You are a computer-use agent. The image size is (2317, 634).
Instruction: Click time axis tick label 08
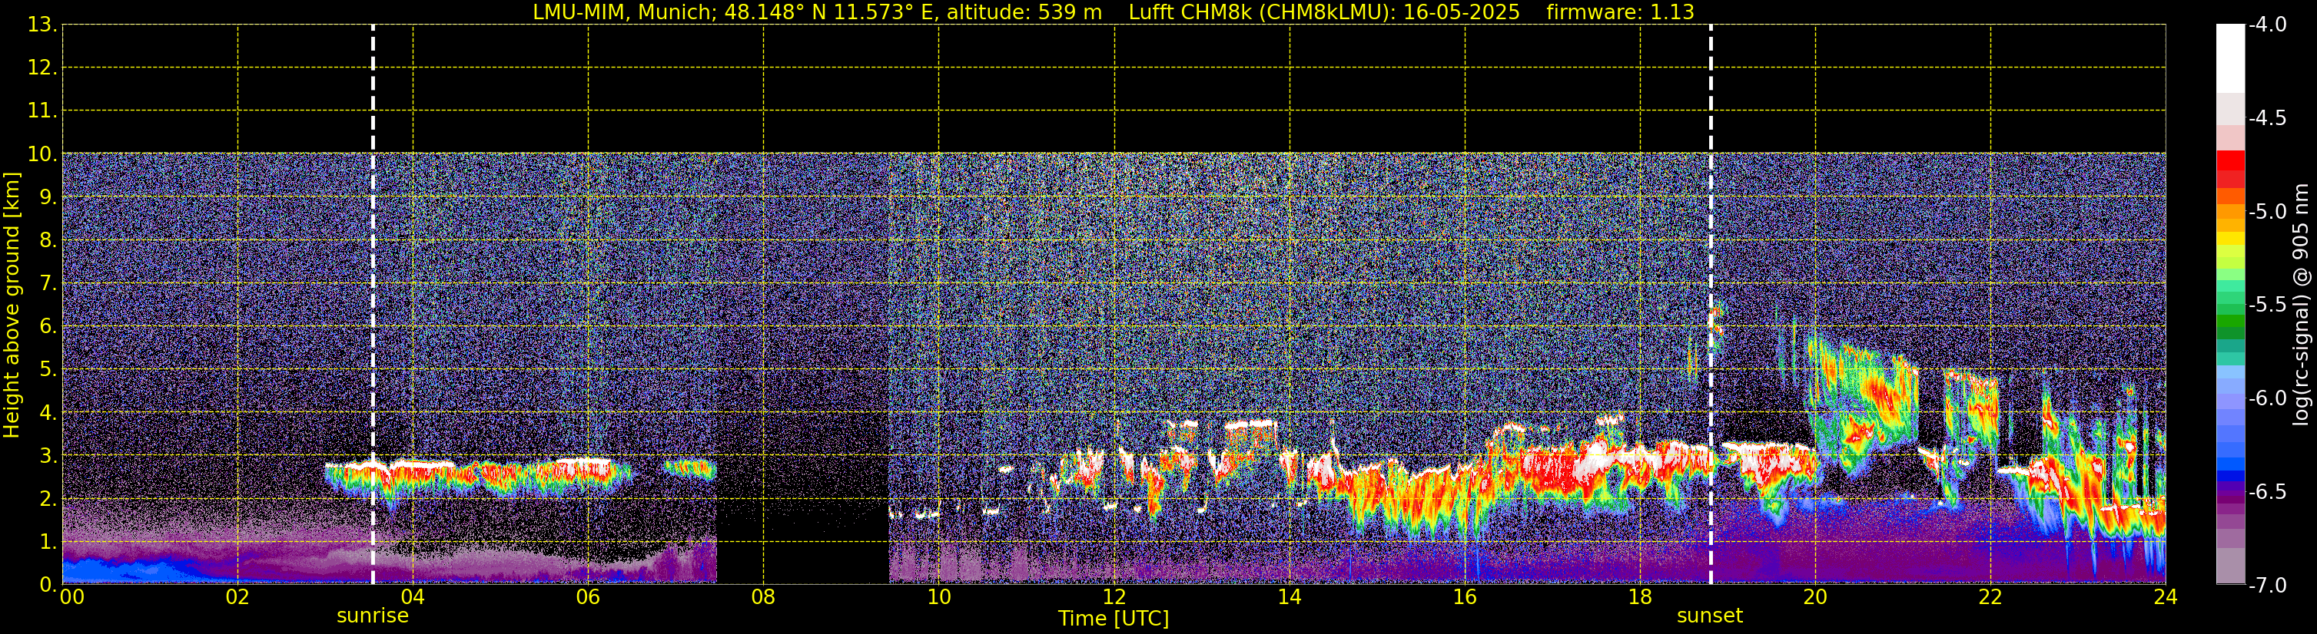(764, 597)
